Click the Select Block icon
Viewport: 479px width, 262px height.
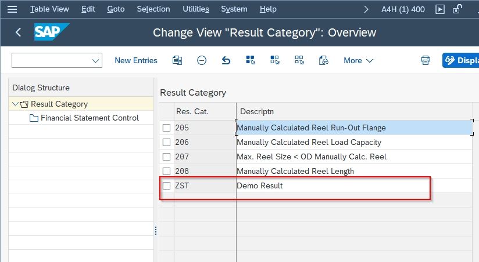click(275, 60)
